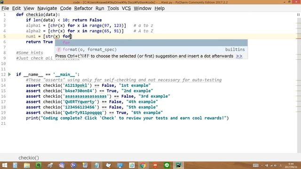
Task: Click the volume icon in system tray
Action: 276,165
